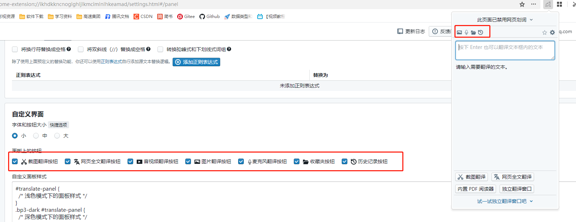
Task: Open the extensions grid icon in toolbar
Action: point(559,4)
